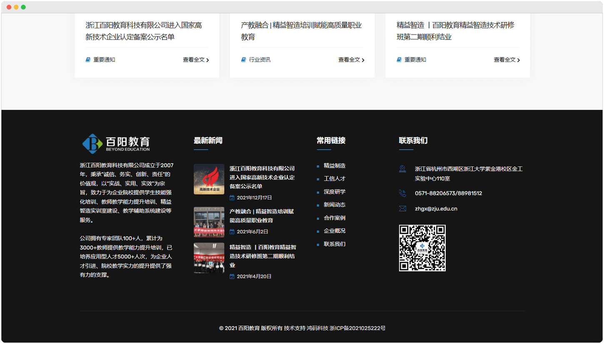The image size is (604, 344).
Task: Click the 最新新闻 heading
Action: coord(208,141)
